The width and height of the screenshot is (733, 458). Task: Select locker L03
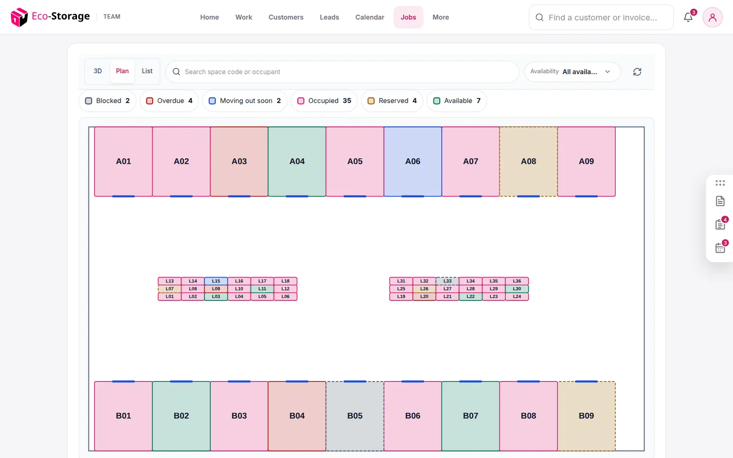tap(216, 297)
